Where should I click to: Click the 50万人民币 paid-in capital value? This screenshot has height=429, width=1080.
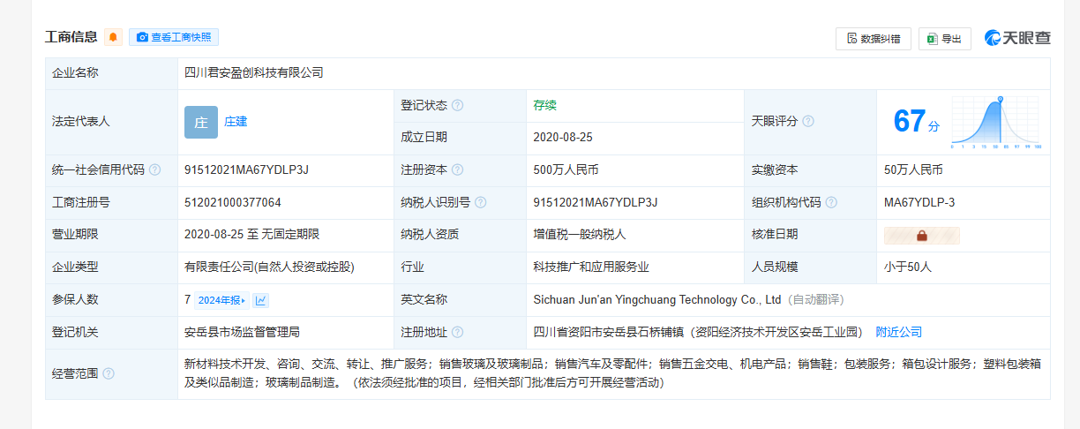tap(913, 169)
